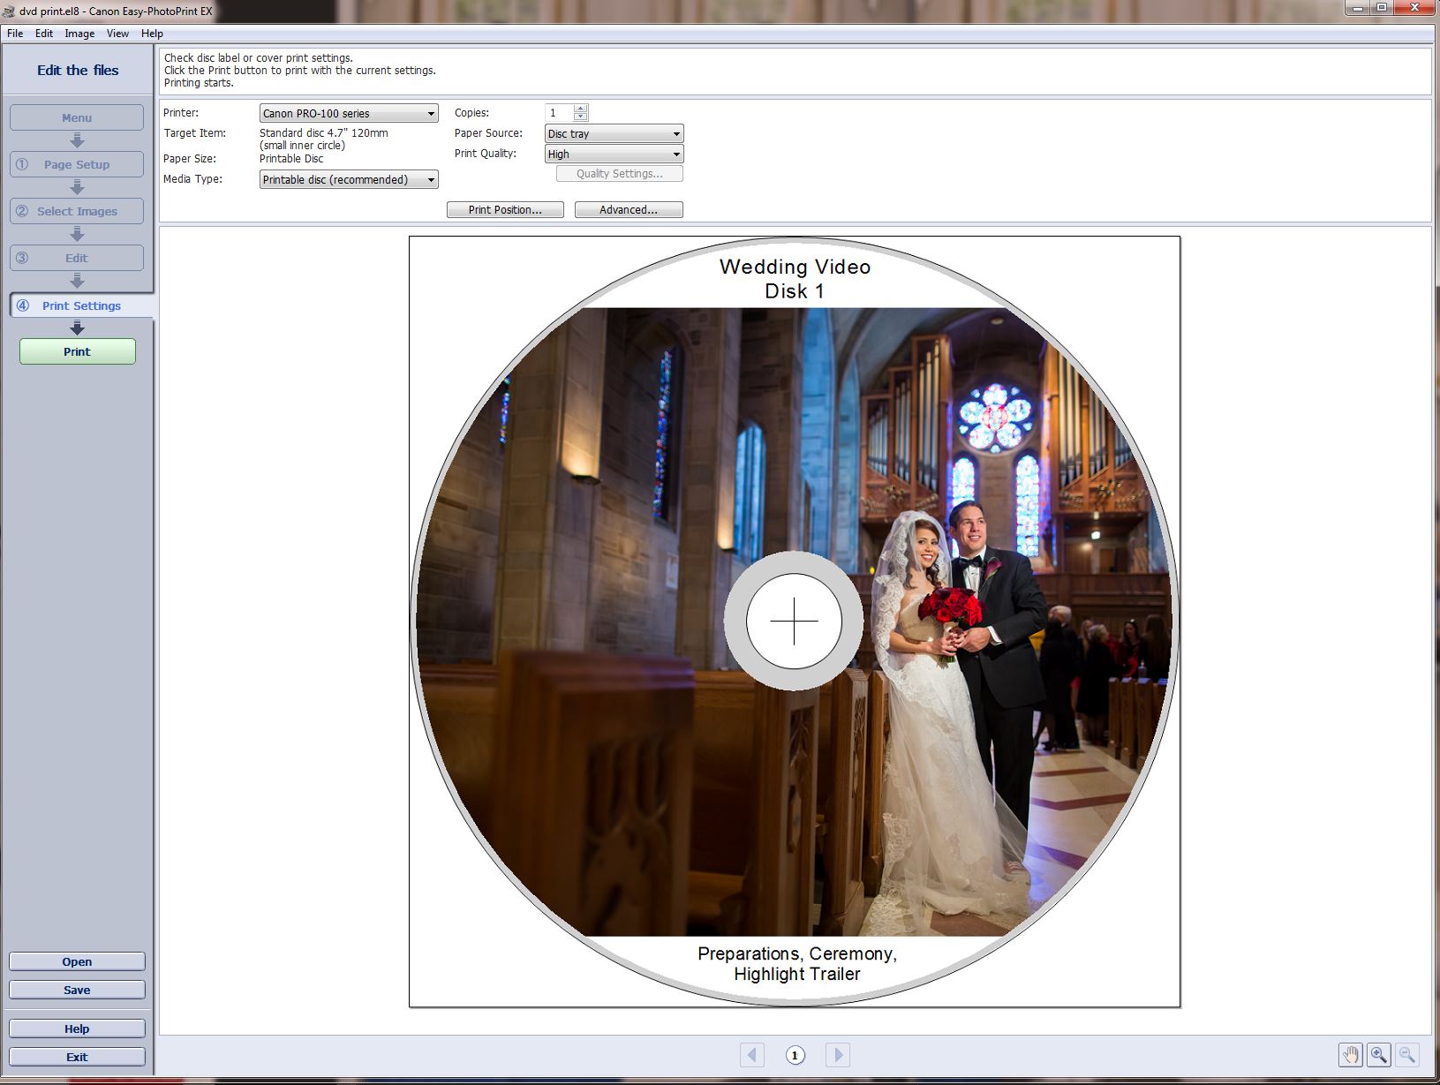Click the Print Position button
This screenshot has height=1085, width=1440.
coord(504,209)
